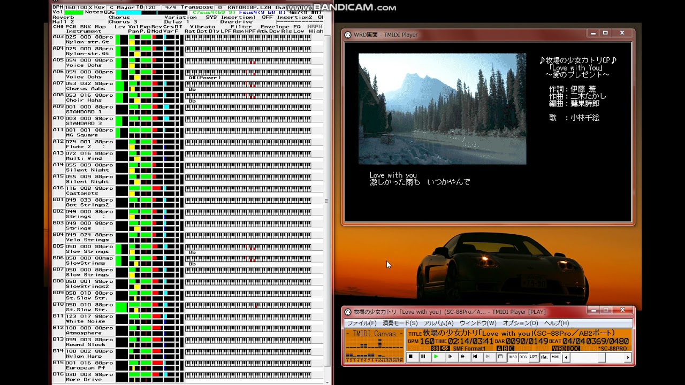685x385 pixels.
Task: Open the アルバム(A) menu
Action: click(438, 323)
